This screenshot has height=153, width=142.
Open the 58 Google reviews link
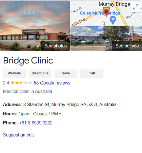click(x=52, y=83)
